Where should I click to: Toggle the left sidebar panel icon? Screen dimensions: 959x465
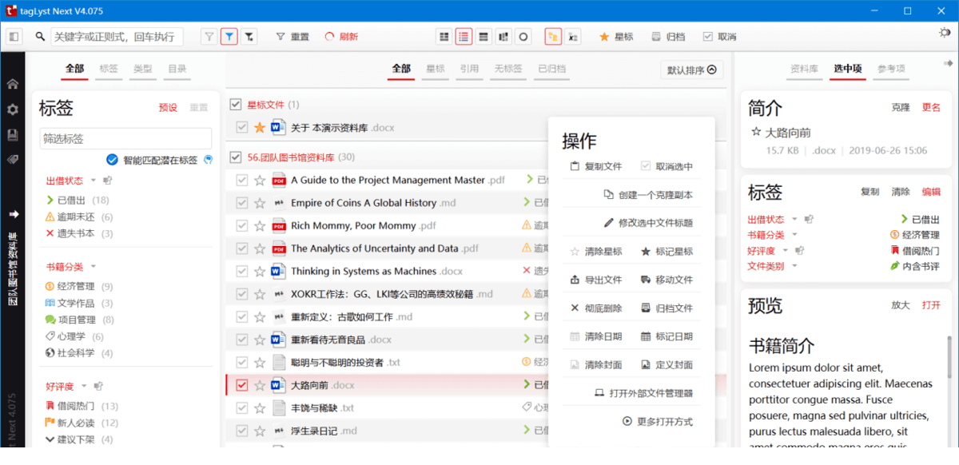click(x=14, y=37)
